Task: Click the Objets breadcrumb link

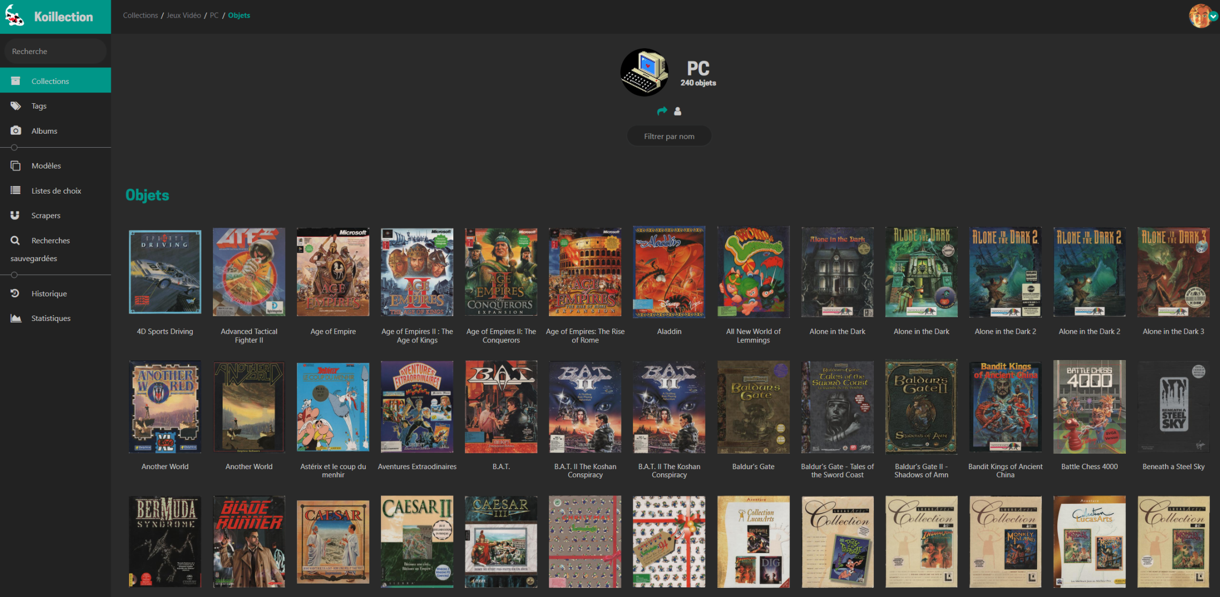Action: coord(239,16)
